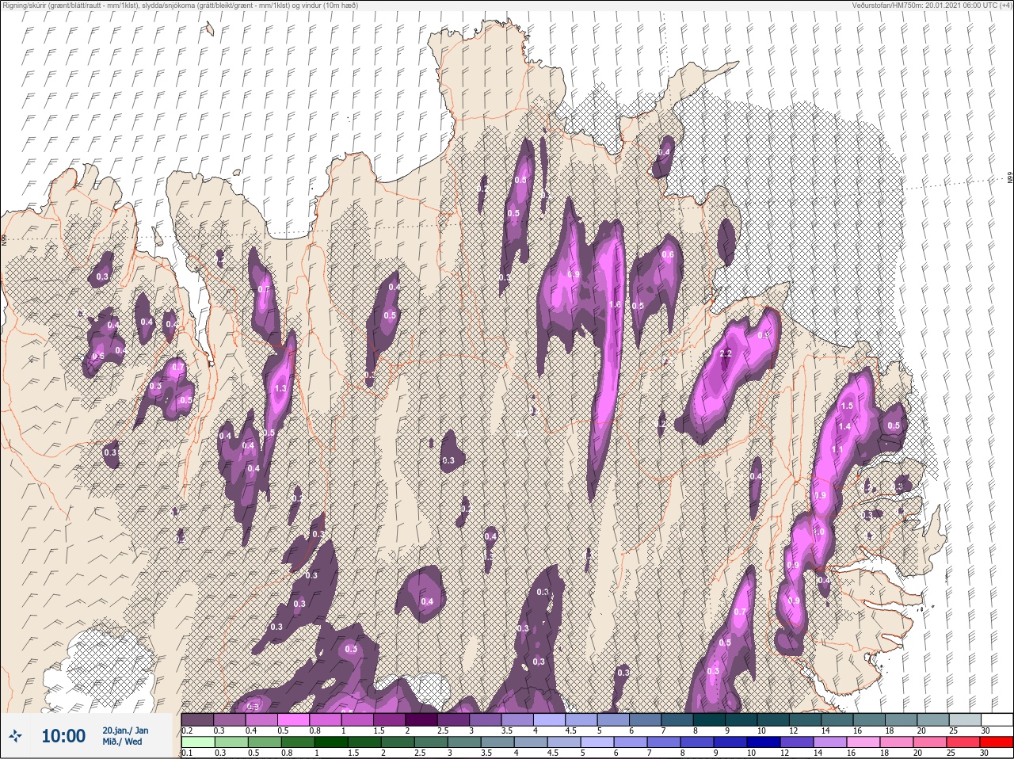
Task: Select the upper legend swatch between 9 and 10
Action: [741, 719]
